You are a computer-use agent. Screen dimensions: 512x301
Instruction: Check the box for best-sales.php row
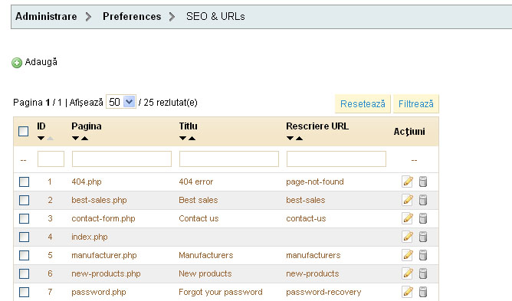tap(24, 200)
